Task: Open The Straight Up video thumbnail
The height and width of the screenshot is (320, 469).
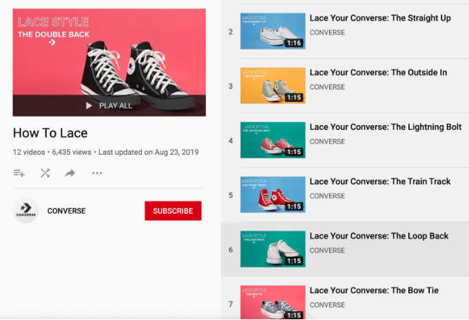Action: (x=273, y=31)
